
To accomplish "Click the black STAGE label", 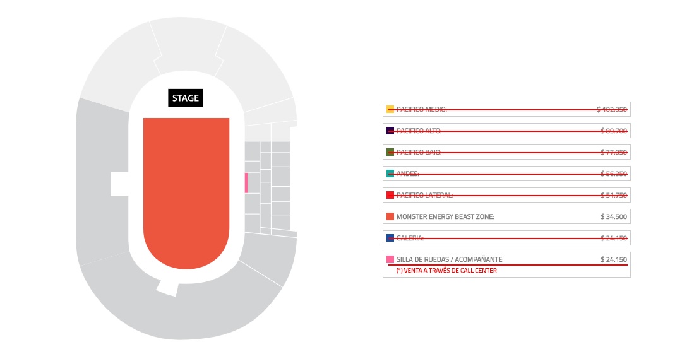I will [186, 98].
